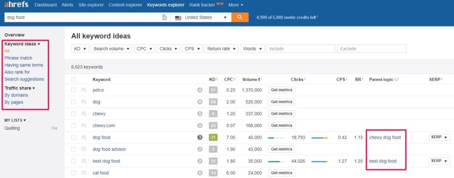Screen dimensions: 454x178
Task: Check the box for dog food advisor keyword
Action: [x=74, y=149]
